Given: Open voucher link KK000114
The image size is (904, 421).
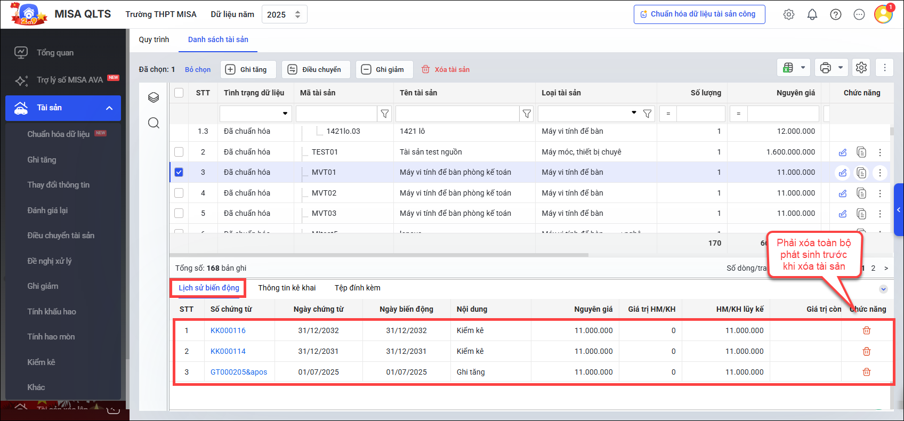Looking at the screenshot, I should click(x=228, y=351).
